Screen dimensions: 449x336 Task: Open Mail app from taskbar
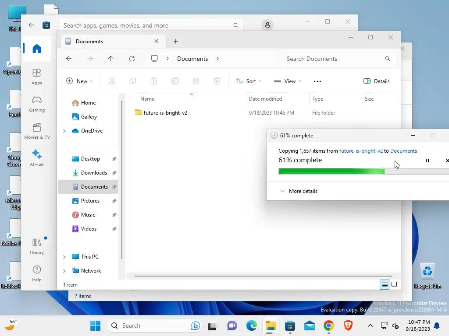(x=310, y=325)
